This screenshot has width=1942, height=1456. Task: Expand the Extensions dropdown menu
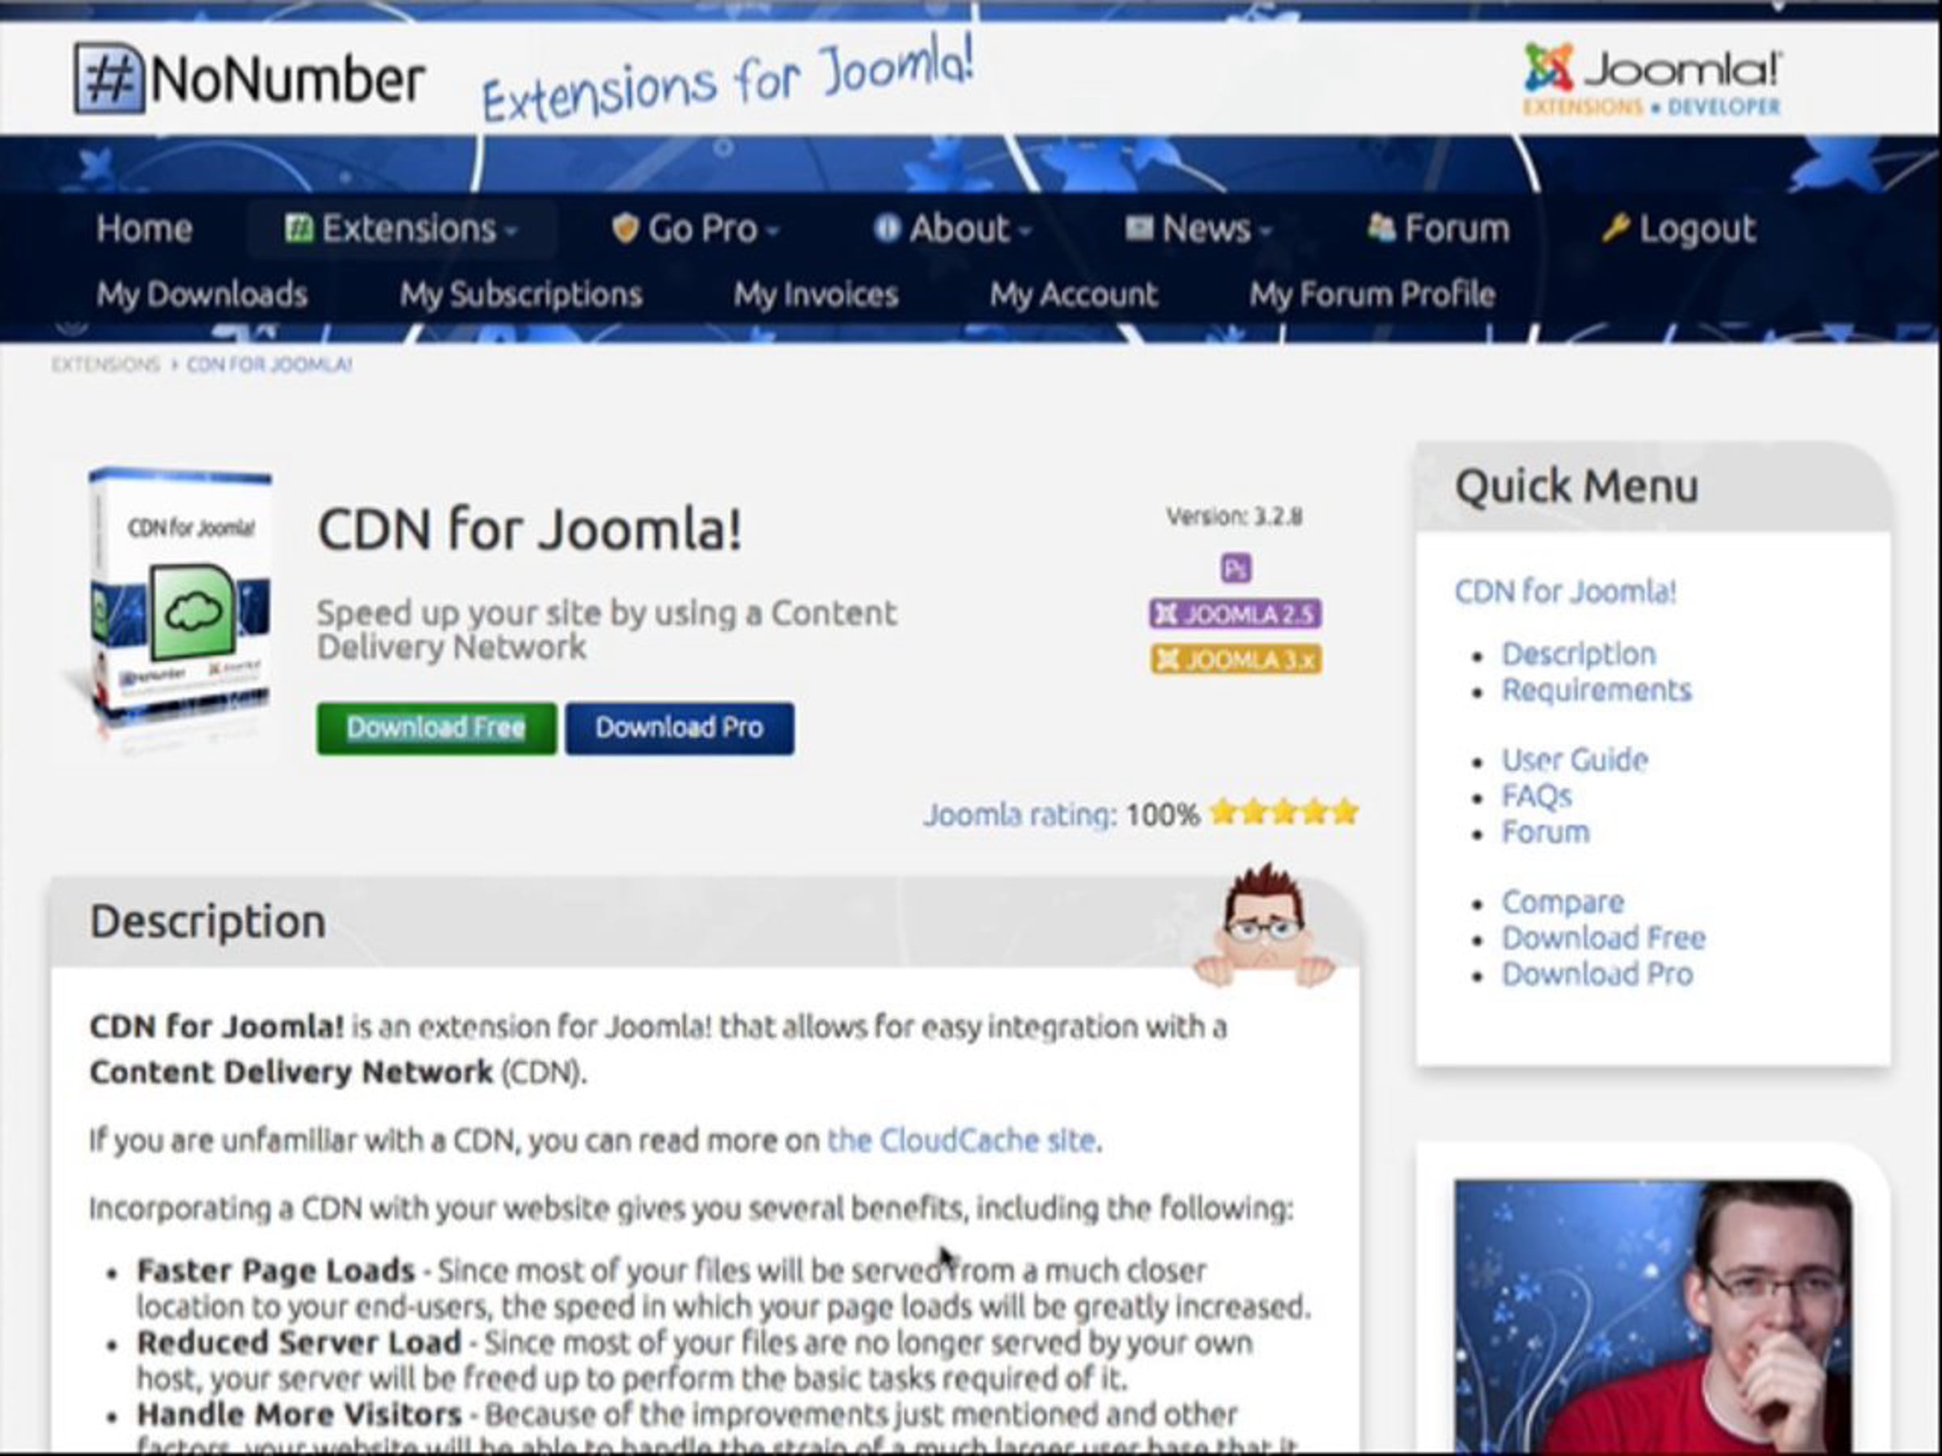[401, 229]
